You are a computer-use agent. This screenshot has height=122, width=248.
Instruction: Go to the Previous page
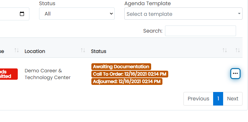pyautogui.click(x=198, y=99)
